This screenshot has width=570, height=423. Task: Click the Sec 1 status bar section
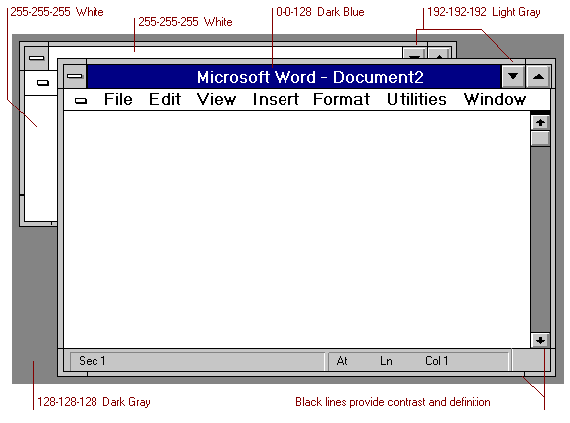197,361
